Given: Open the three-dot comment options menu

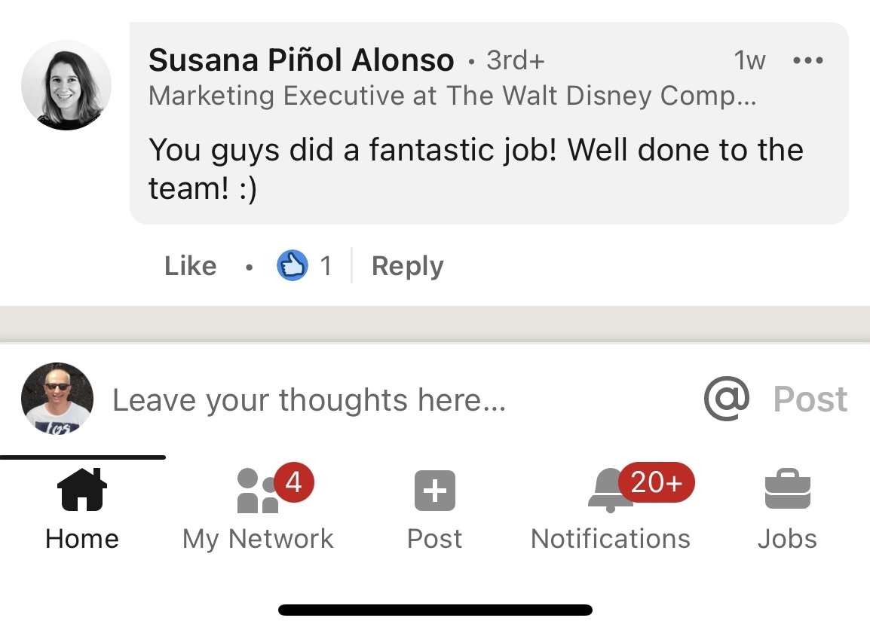Looking at the screenshot, I should [808, 60].
